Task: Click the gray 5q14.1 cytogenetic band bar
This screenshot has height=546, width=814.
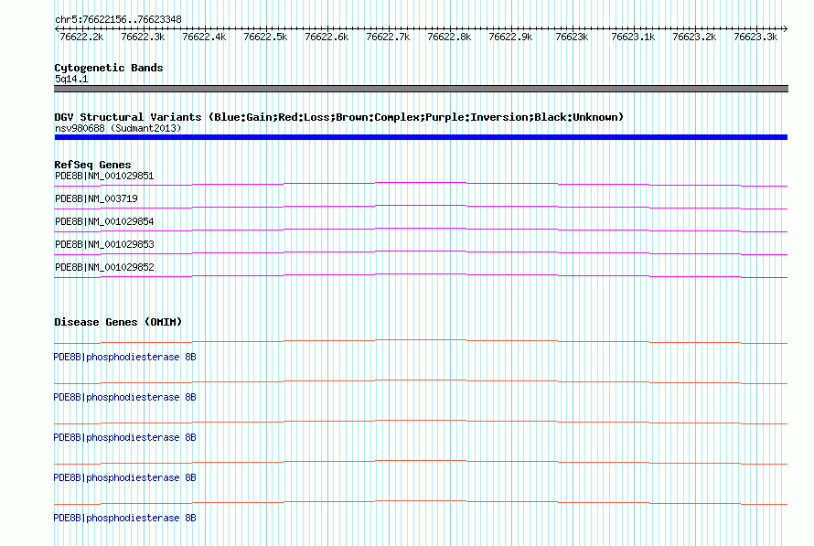Action: pos(421,89)
